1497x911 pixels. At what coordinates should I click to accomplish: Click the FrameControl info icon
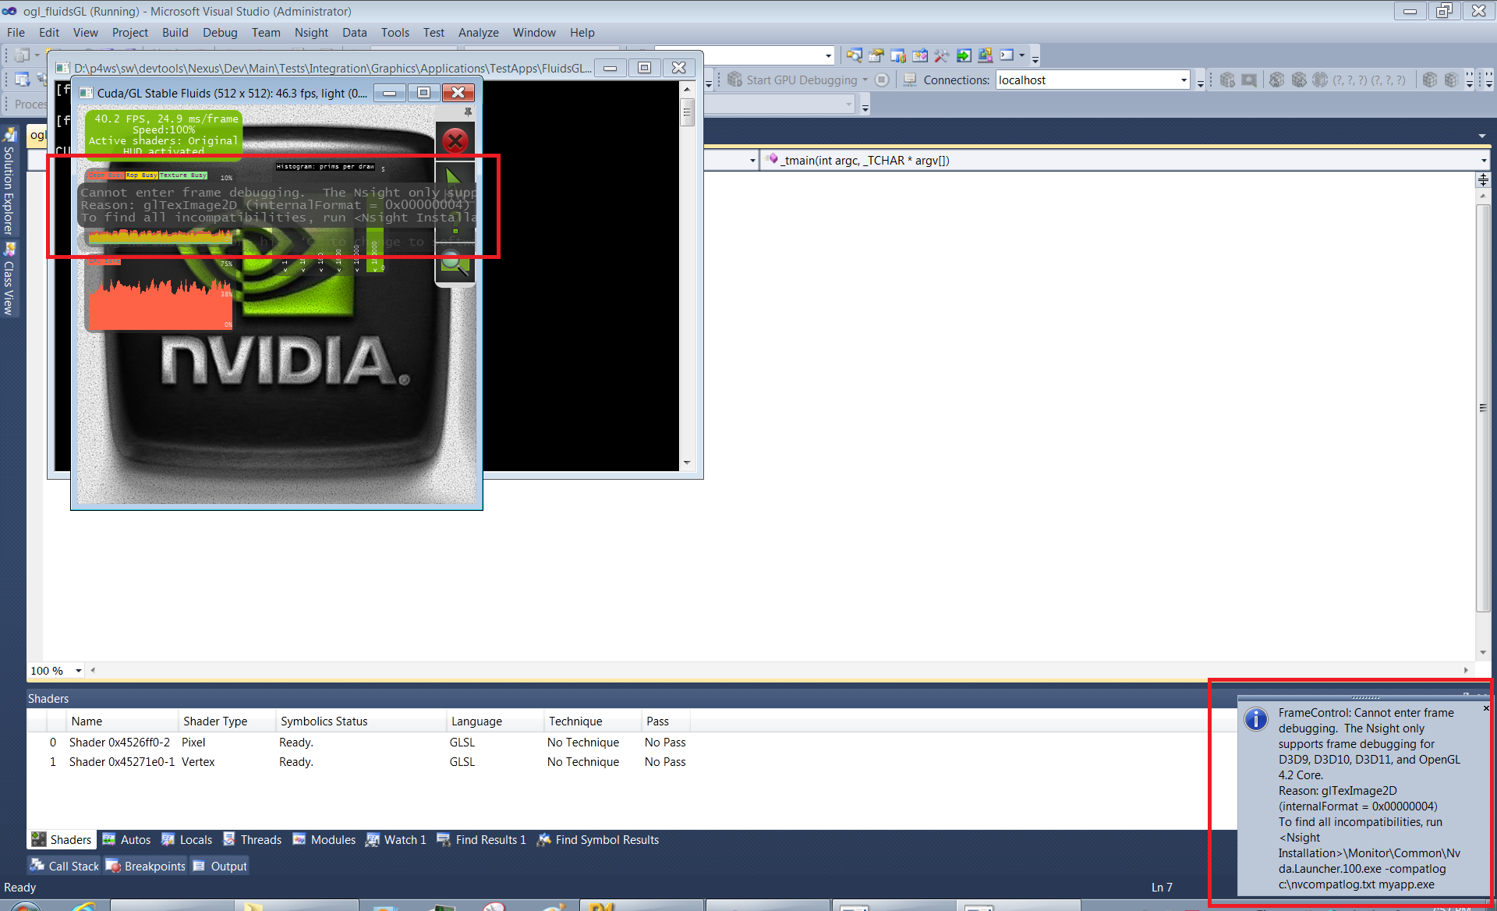(1255, 718)
